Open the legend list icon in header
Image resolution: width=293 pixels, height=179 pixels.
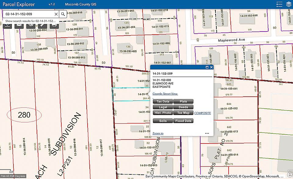pos(279,4)
